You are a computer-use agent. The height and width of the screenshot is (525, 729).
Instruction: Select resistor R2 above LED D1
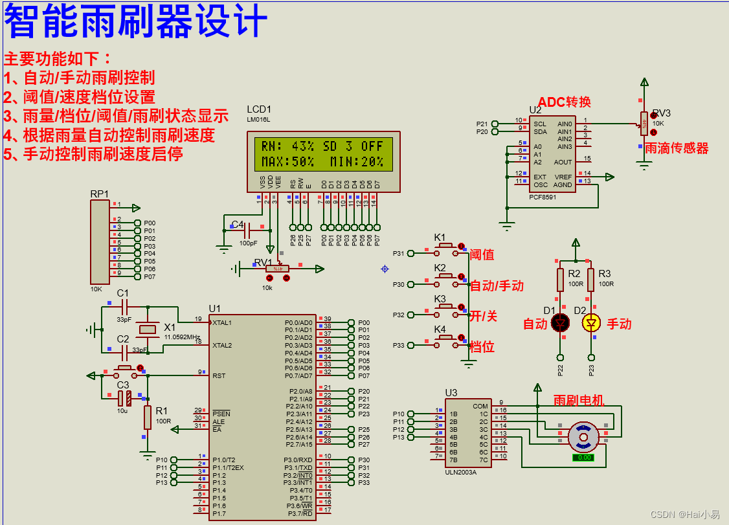tap(560, 280)
